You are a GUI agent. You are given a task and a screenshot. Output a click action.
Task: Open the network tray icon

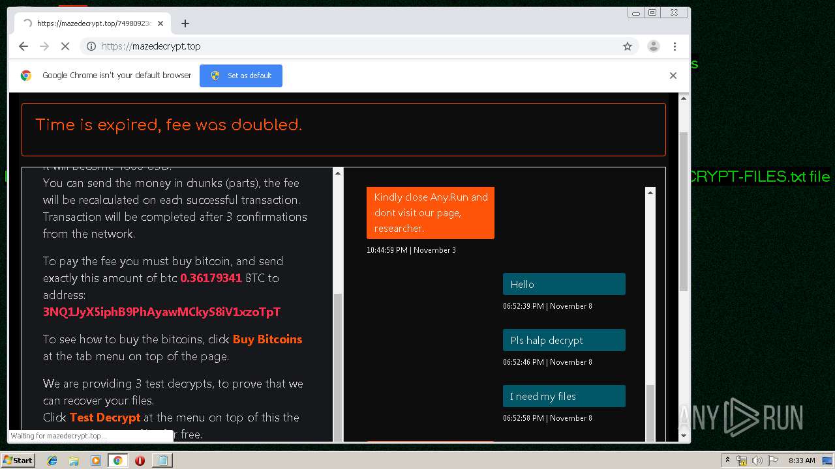(x=742, y=461)
